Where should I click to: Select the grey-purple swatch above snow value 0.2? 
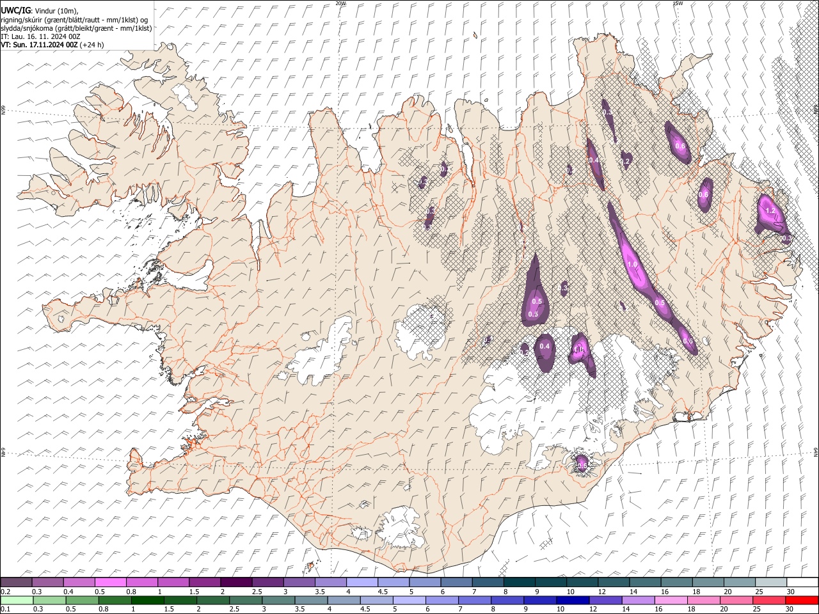click(x=16, y=583)
